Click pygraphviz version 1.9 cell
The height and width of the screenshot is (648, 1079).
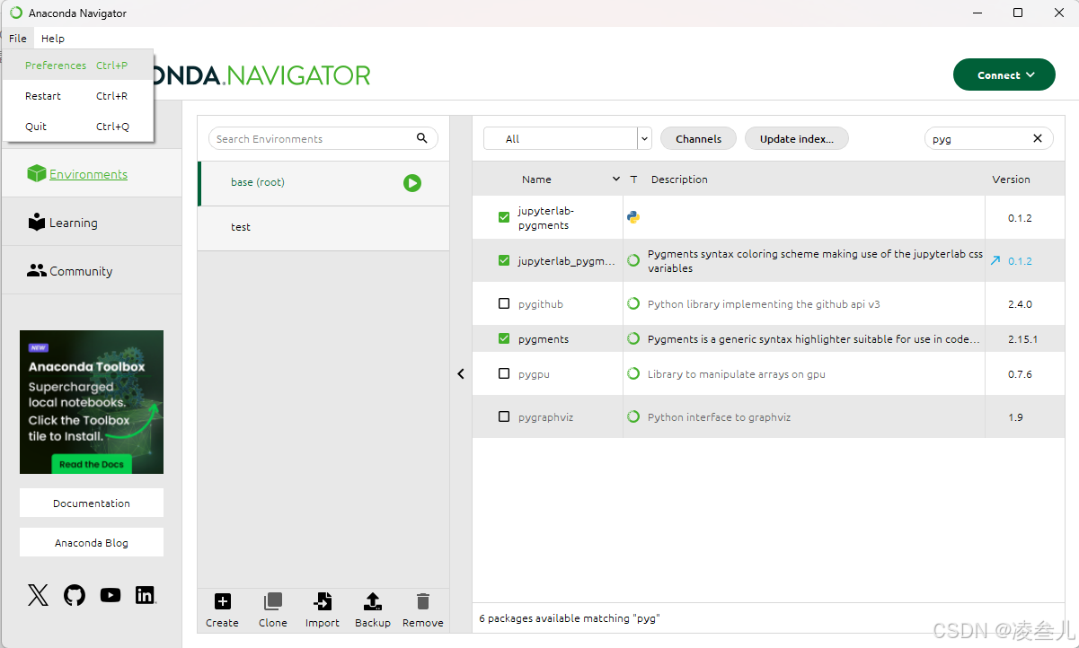(1015, 417)
